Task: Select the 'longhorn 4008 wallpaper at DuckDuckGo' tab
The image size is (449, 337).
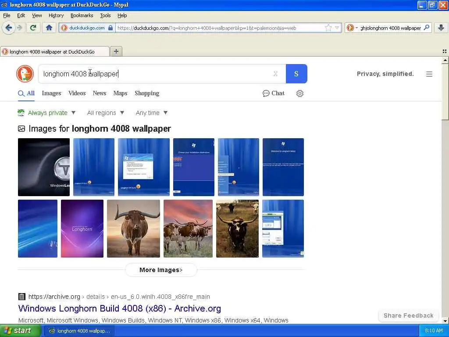Action: click(x=54, y=52)
